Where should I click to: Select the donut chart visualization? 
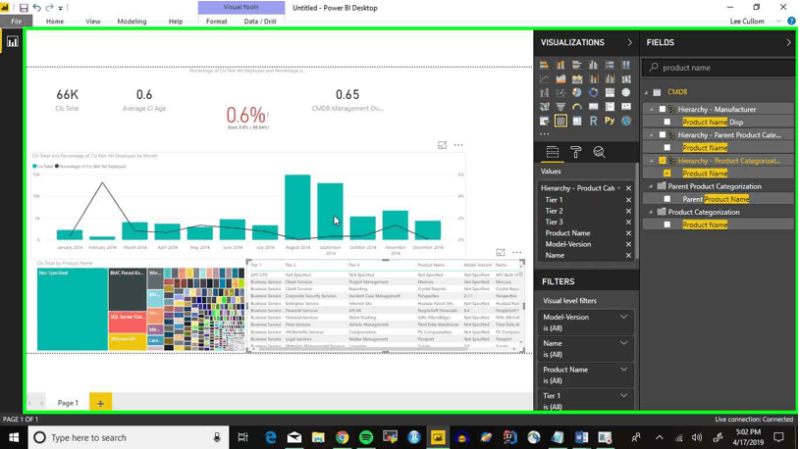coord(593,93)
